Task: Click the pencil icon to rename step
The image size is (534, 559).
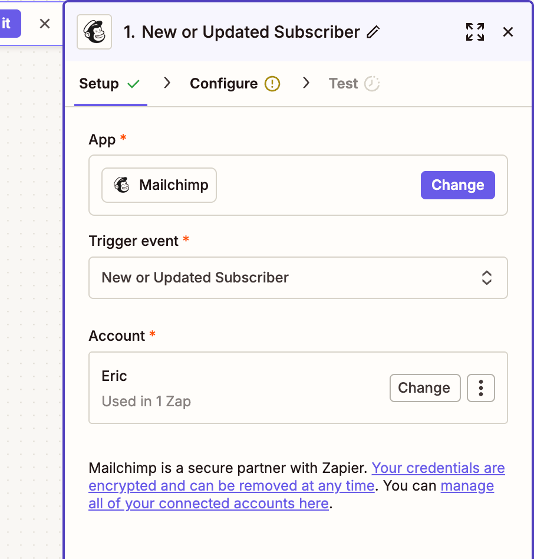Action: click(x=373, y=32)
